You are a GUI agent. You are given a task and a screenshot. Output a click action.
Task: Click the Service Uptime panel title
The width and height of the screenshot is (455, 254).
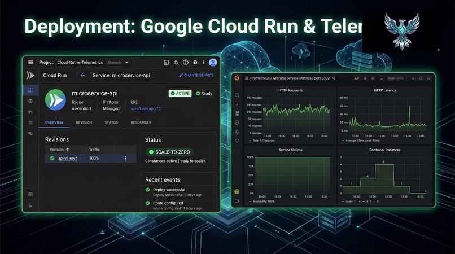coord(291,150)
